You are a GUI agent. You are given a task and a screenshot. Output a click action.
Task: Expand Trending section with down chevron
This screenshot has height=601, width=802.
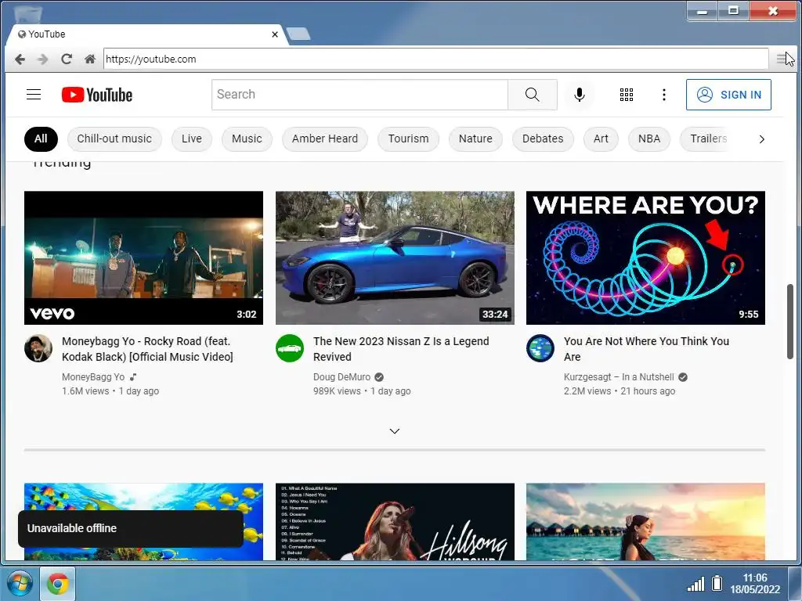[x=395, y=431]
